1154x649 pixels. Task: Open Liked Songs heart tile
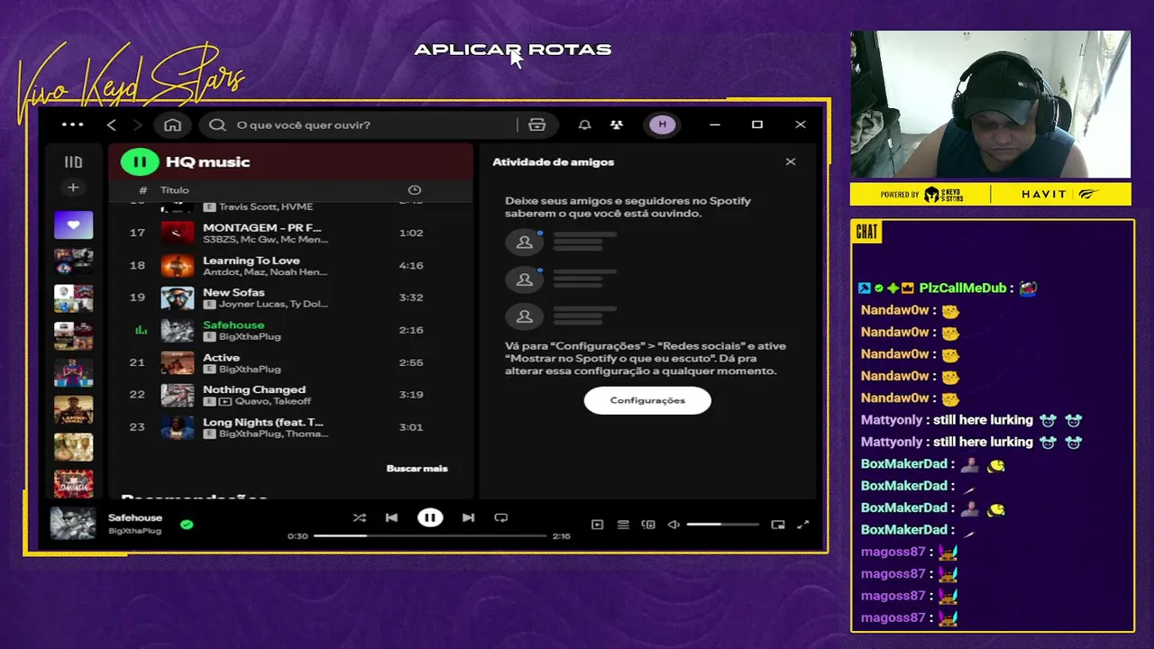[x=73, y=225]
